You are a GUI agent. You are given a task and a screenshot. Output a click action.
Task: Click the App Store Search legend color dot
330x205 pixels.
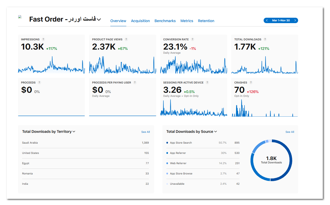pos(167,143)
